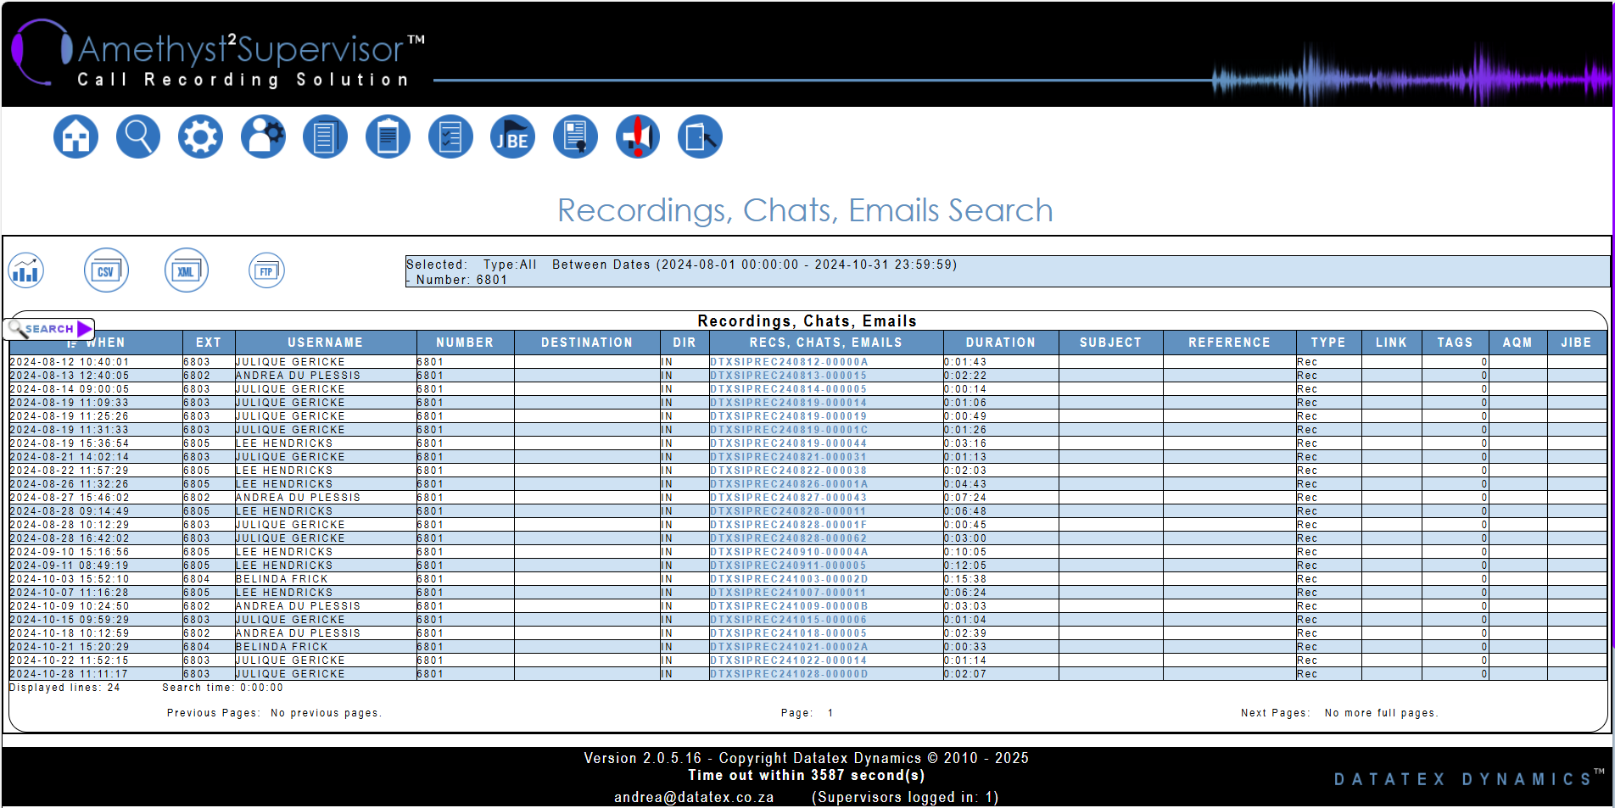Go to the Home page icon
1615x808 pixels.
[x=75, y=137]
